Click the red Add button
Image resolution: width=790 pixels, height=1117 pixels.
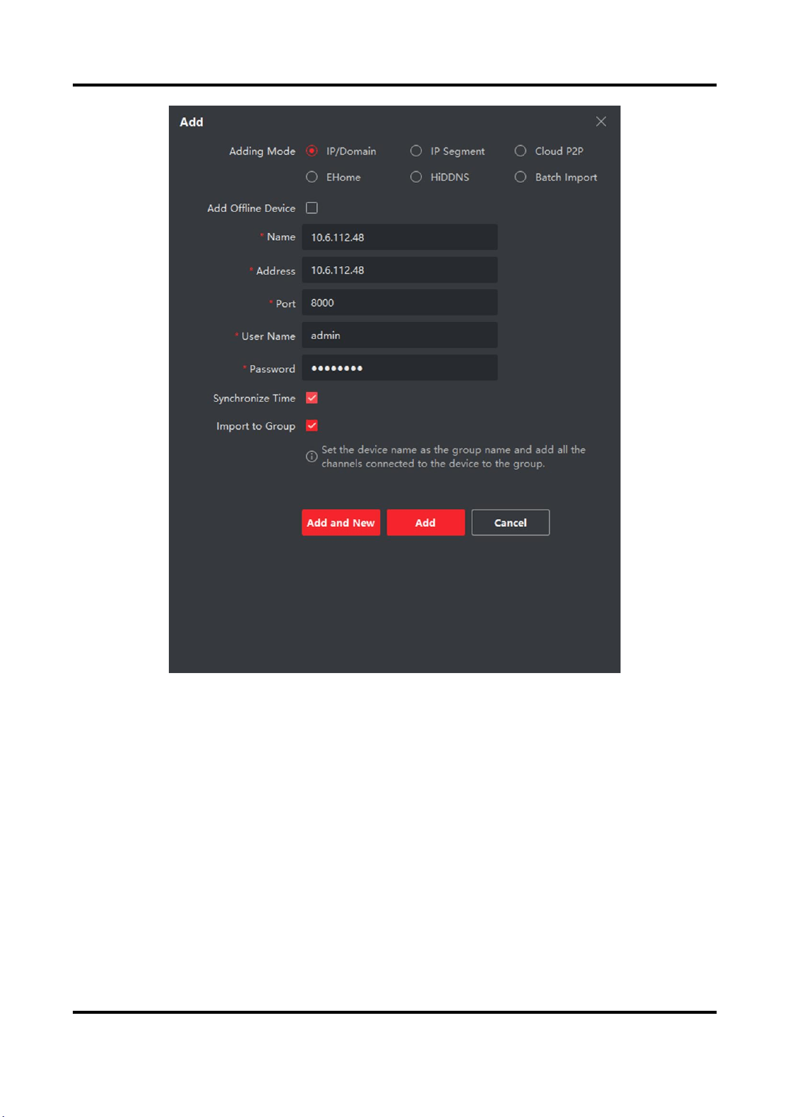coord(425,523)
